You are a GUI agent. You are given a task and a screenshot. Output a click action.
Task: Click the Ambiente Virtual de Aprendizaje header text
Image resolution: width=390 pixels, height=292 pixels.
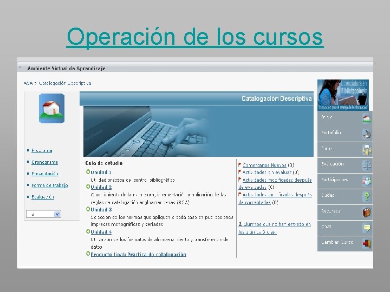(66, 68)
